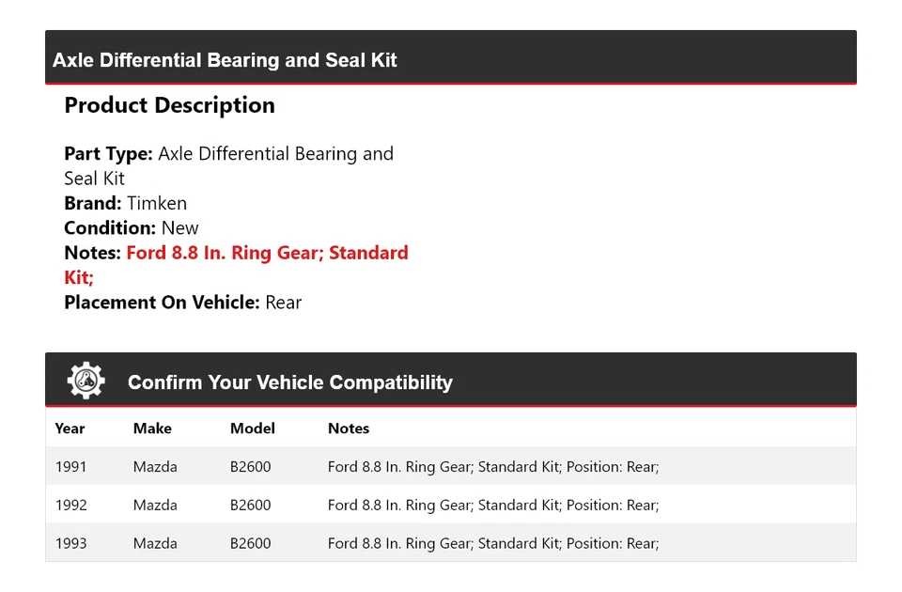The width and height of the screenshot is (902, 592).
Task: Click the notes text in the 1993 row
Action: pyautogui.click(x=493, y=543)
